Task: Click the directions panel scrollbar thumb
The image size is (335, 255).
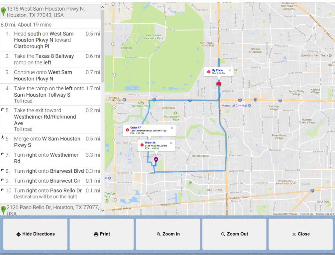Action: pyautogui.click(x=103, y=46)
